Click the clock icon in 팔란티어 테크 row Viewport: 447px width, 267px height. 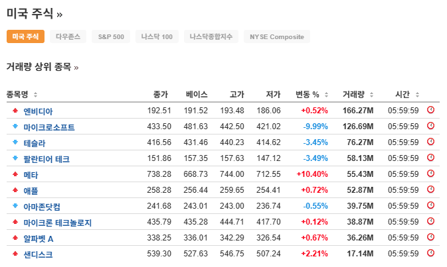tap(430, 158)
